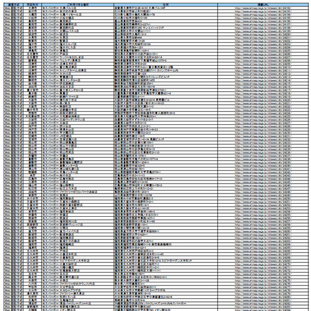The width and height of the screenshot is (311, 311).
Task: Select store cell モスバーガー 別府トキハ店
Action: coord(78,297)
